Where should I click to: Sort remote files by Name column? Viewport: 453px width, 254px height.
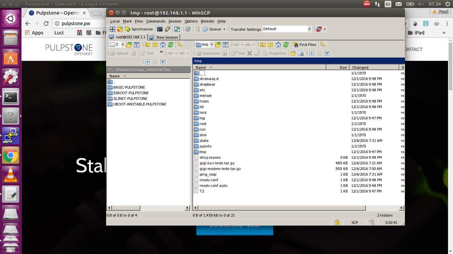click(259, 67)
